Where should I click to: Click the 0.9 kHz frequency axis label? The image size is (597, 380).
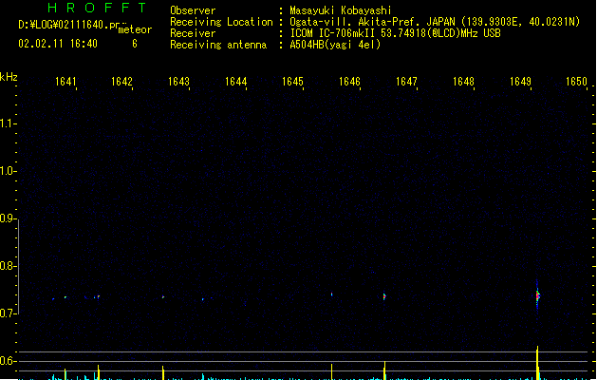pyautogui.click(x=7, y=218)
